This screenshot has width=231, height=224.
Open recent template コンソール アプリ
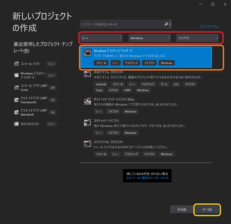coord(30,64)
